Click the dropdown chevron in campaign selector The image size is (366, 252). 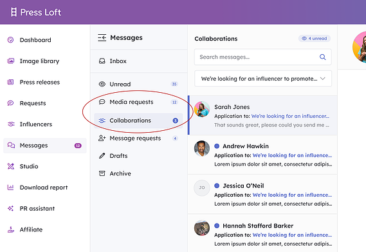323,79
